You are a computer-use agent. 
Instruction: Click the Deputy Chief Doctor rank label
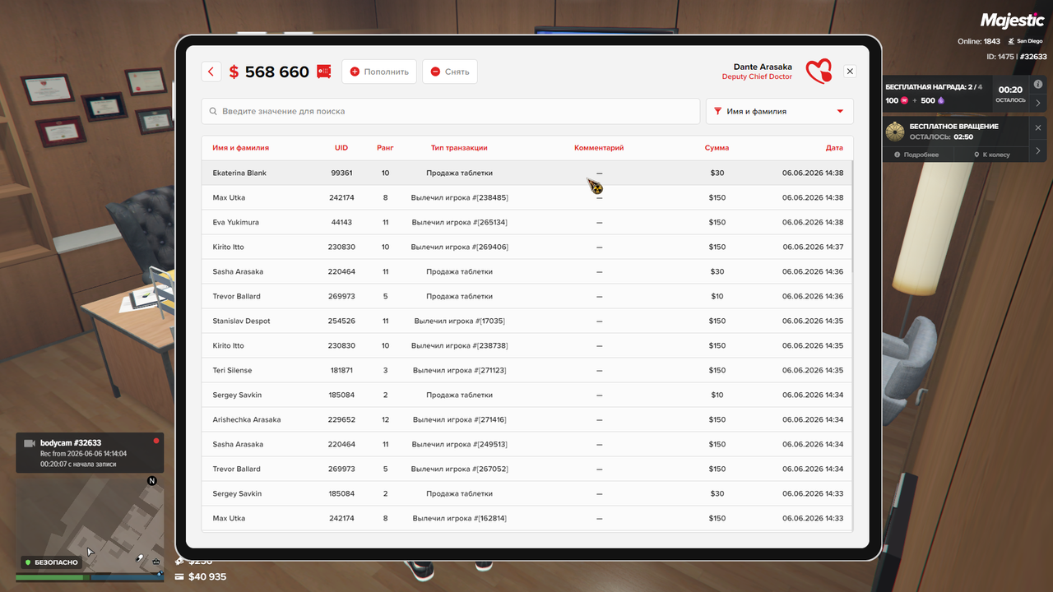coord(757,76)
